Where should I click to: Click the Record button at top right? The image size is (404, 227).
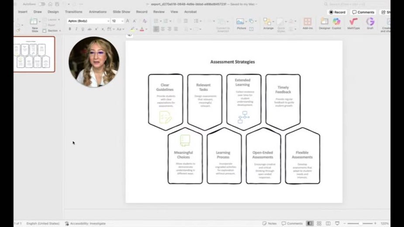(x=337, y=12)
